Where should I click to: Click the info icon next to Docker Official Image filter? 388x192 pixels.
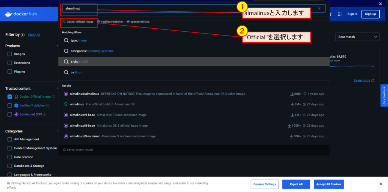tap(53, 97)
